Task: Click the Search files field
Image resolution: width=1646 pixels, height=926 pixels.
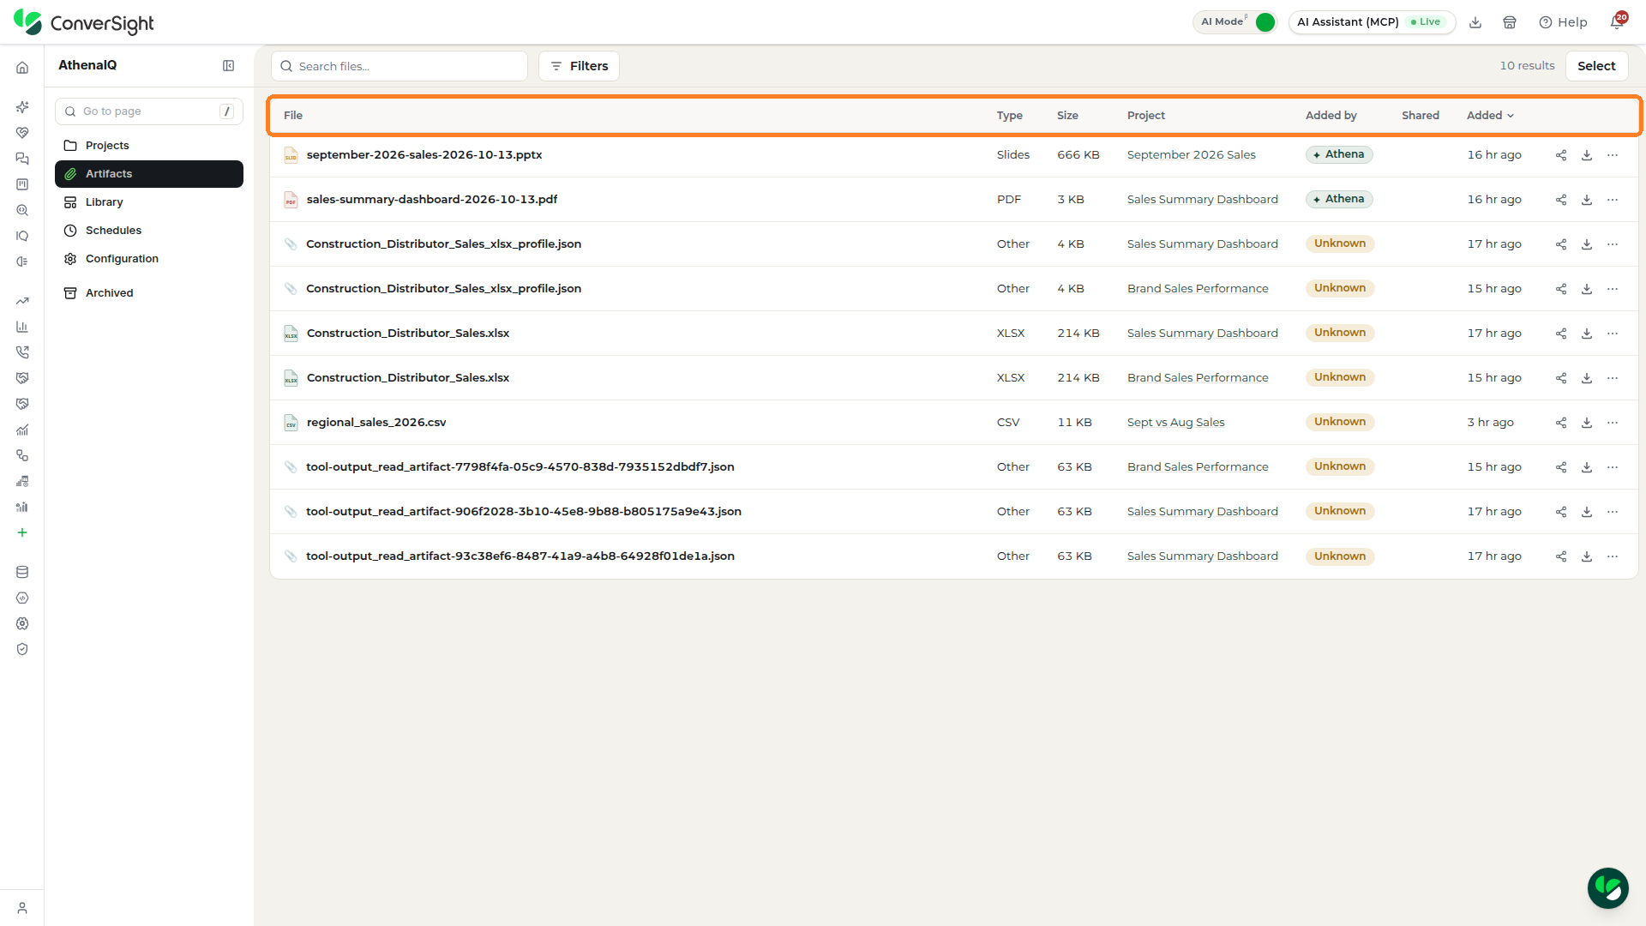Action: click(399, 66)
